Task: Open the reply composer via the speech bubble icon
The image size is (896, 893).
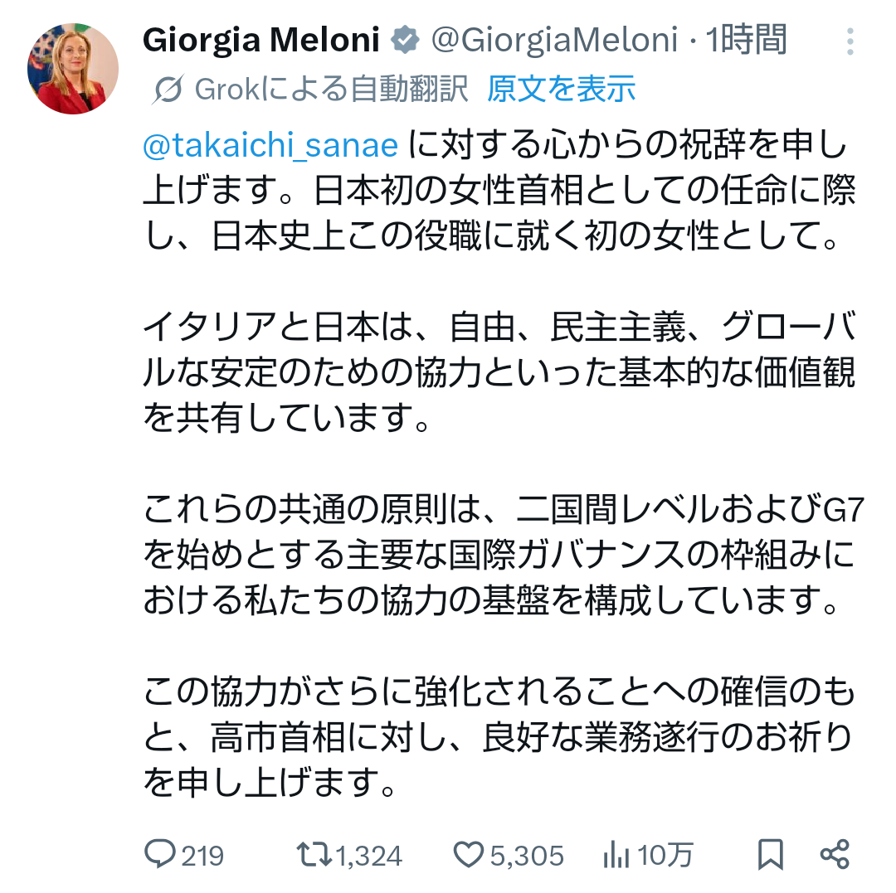Action: tap(160, 854)
